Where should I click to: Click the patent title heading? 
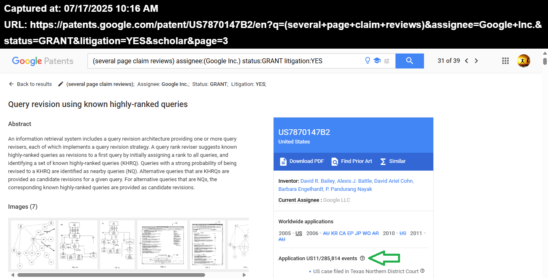98,105
